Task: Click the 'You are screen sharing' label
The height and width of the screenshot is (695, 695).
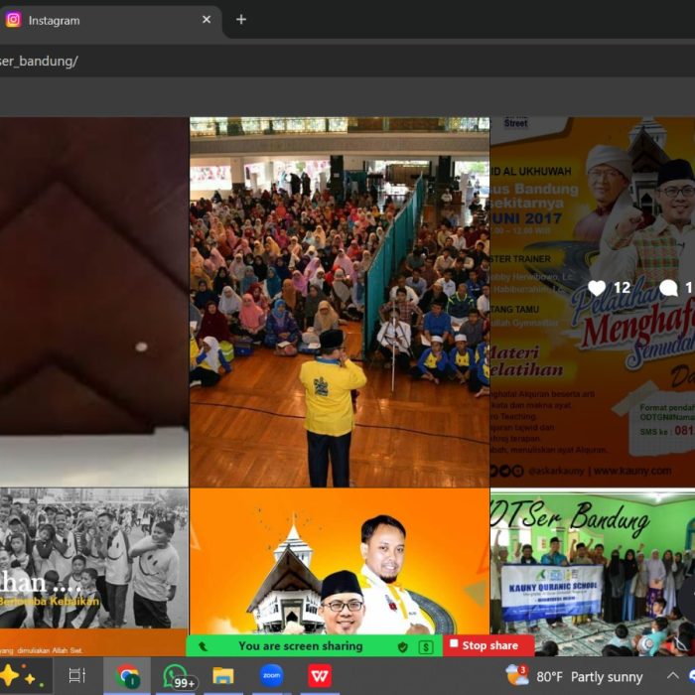Action: point(301,646)
